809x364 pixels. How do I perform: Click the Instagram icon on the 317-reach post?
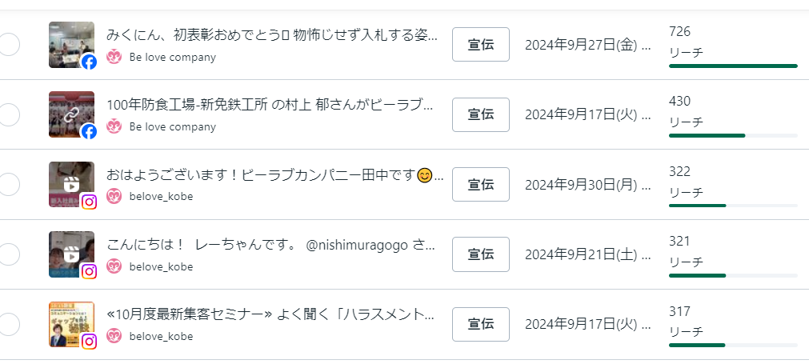(x=89, y=342)
